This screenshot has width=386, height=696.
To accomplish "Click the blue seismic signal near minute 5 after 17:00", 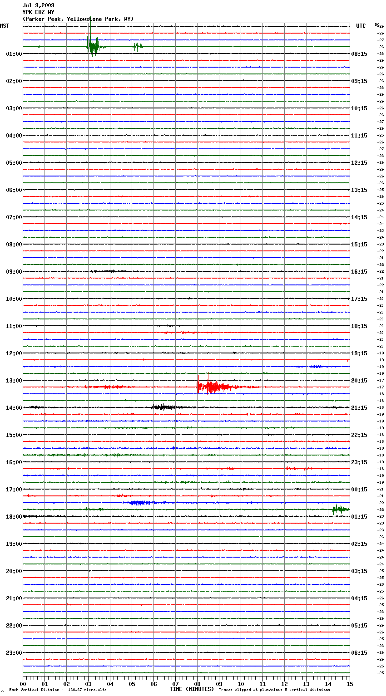I will click(143, 503).
